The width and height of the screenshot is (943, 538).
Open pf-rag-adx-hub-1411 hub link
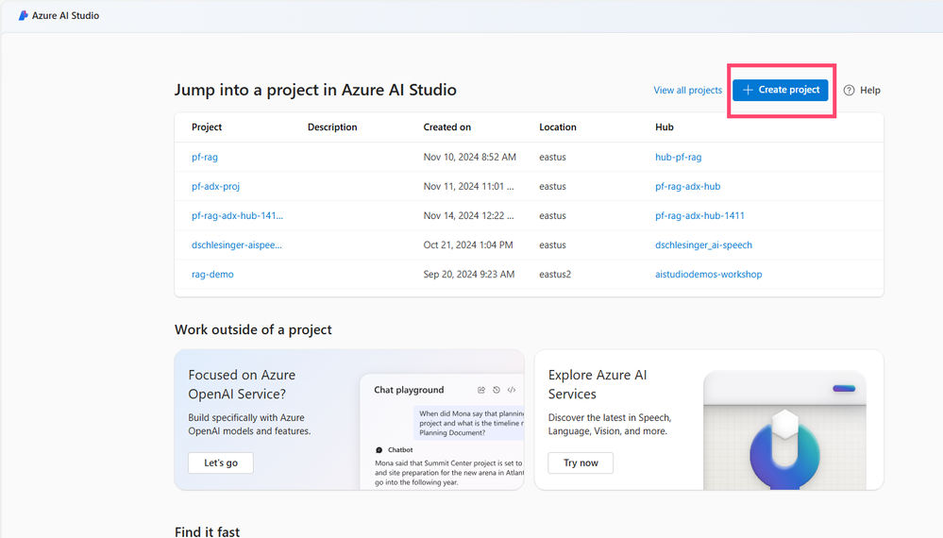click(699, 216)
